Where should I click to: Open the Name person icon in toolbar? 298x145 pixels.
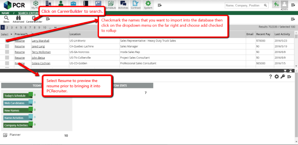pos(61,3)
